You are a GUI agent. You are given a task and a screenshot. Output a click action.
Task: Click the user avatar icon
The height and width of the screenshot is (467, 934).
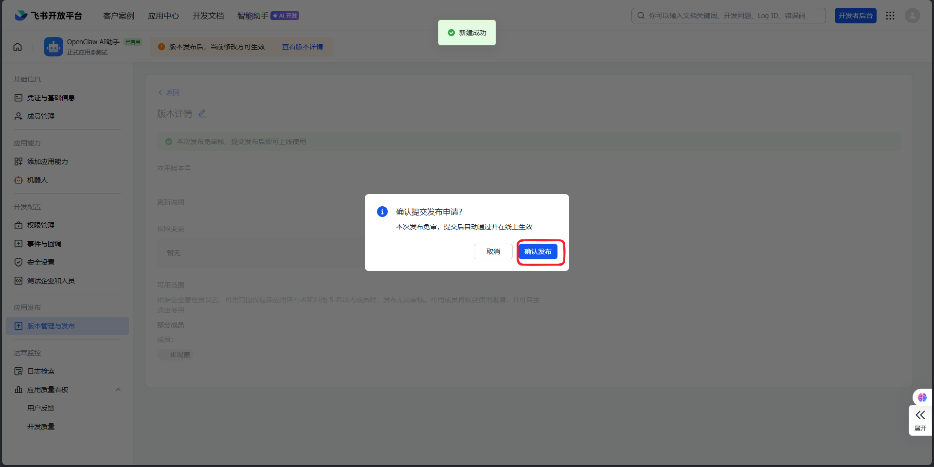pyautogui.click(x=912, y=16)
